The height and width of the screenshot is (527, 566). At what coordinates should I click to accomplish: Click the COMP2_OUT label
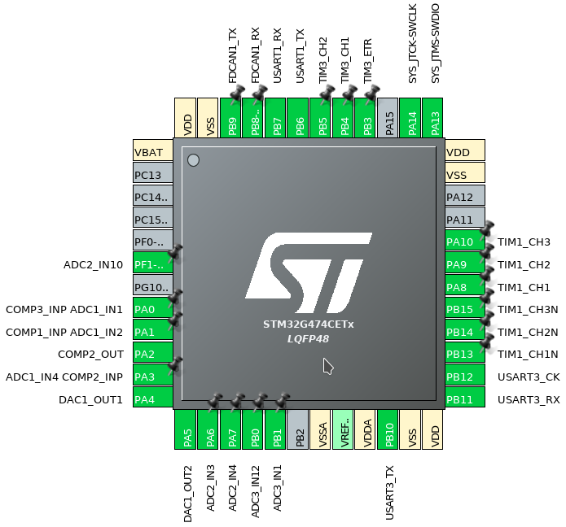90,355
